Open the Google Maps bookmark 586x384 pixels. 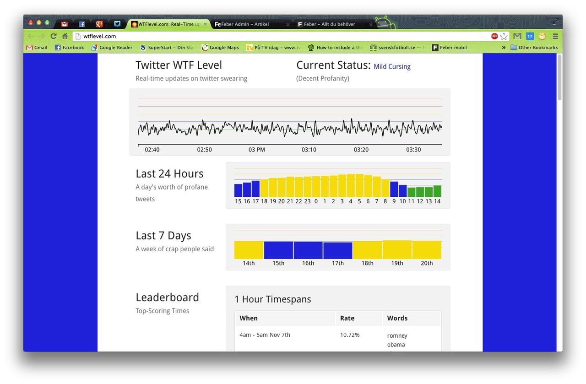[220, 48]
